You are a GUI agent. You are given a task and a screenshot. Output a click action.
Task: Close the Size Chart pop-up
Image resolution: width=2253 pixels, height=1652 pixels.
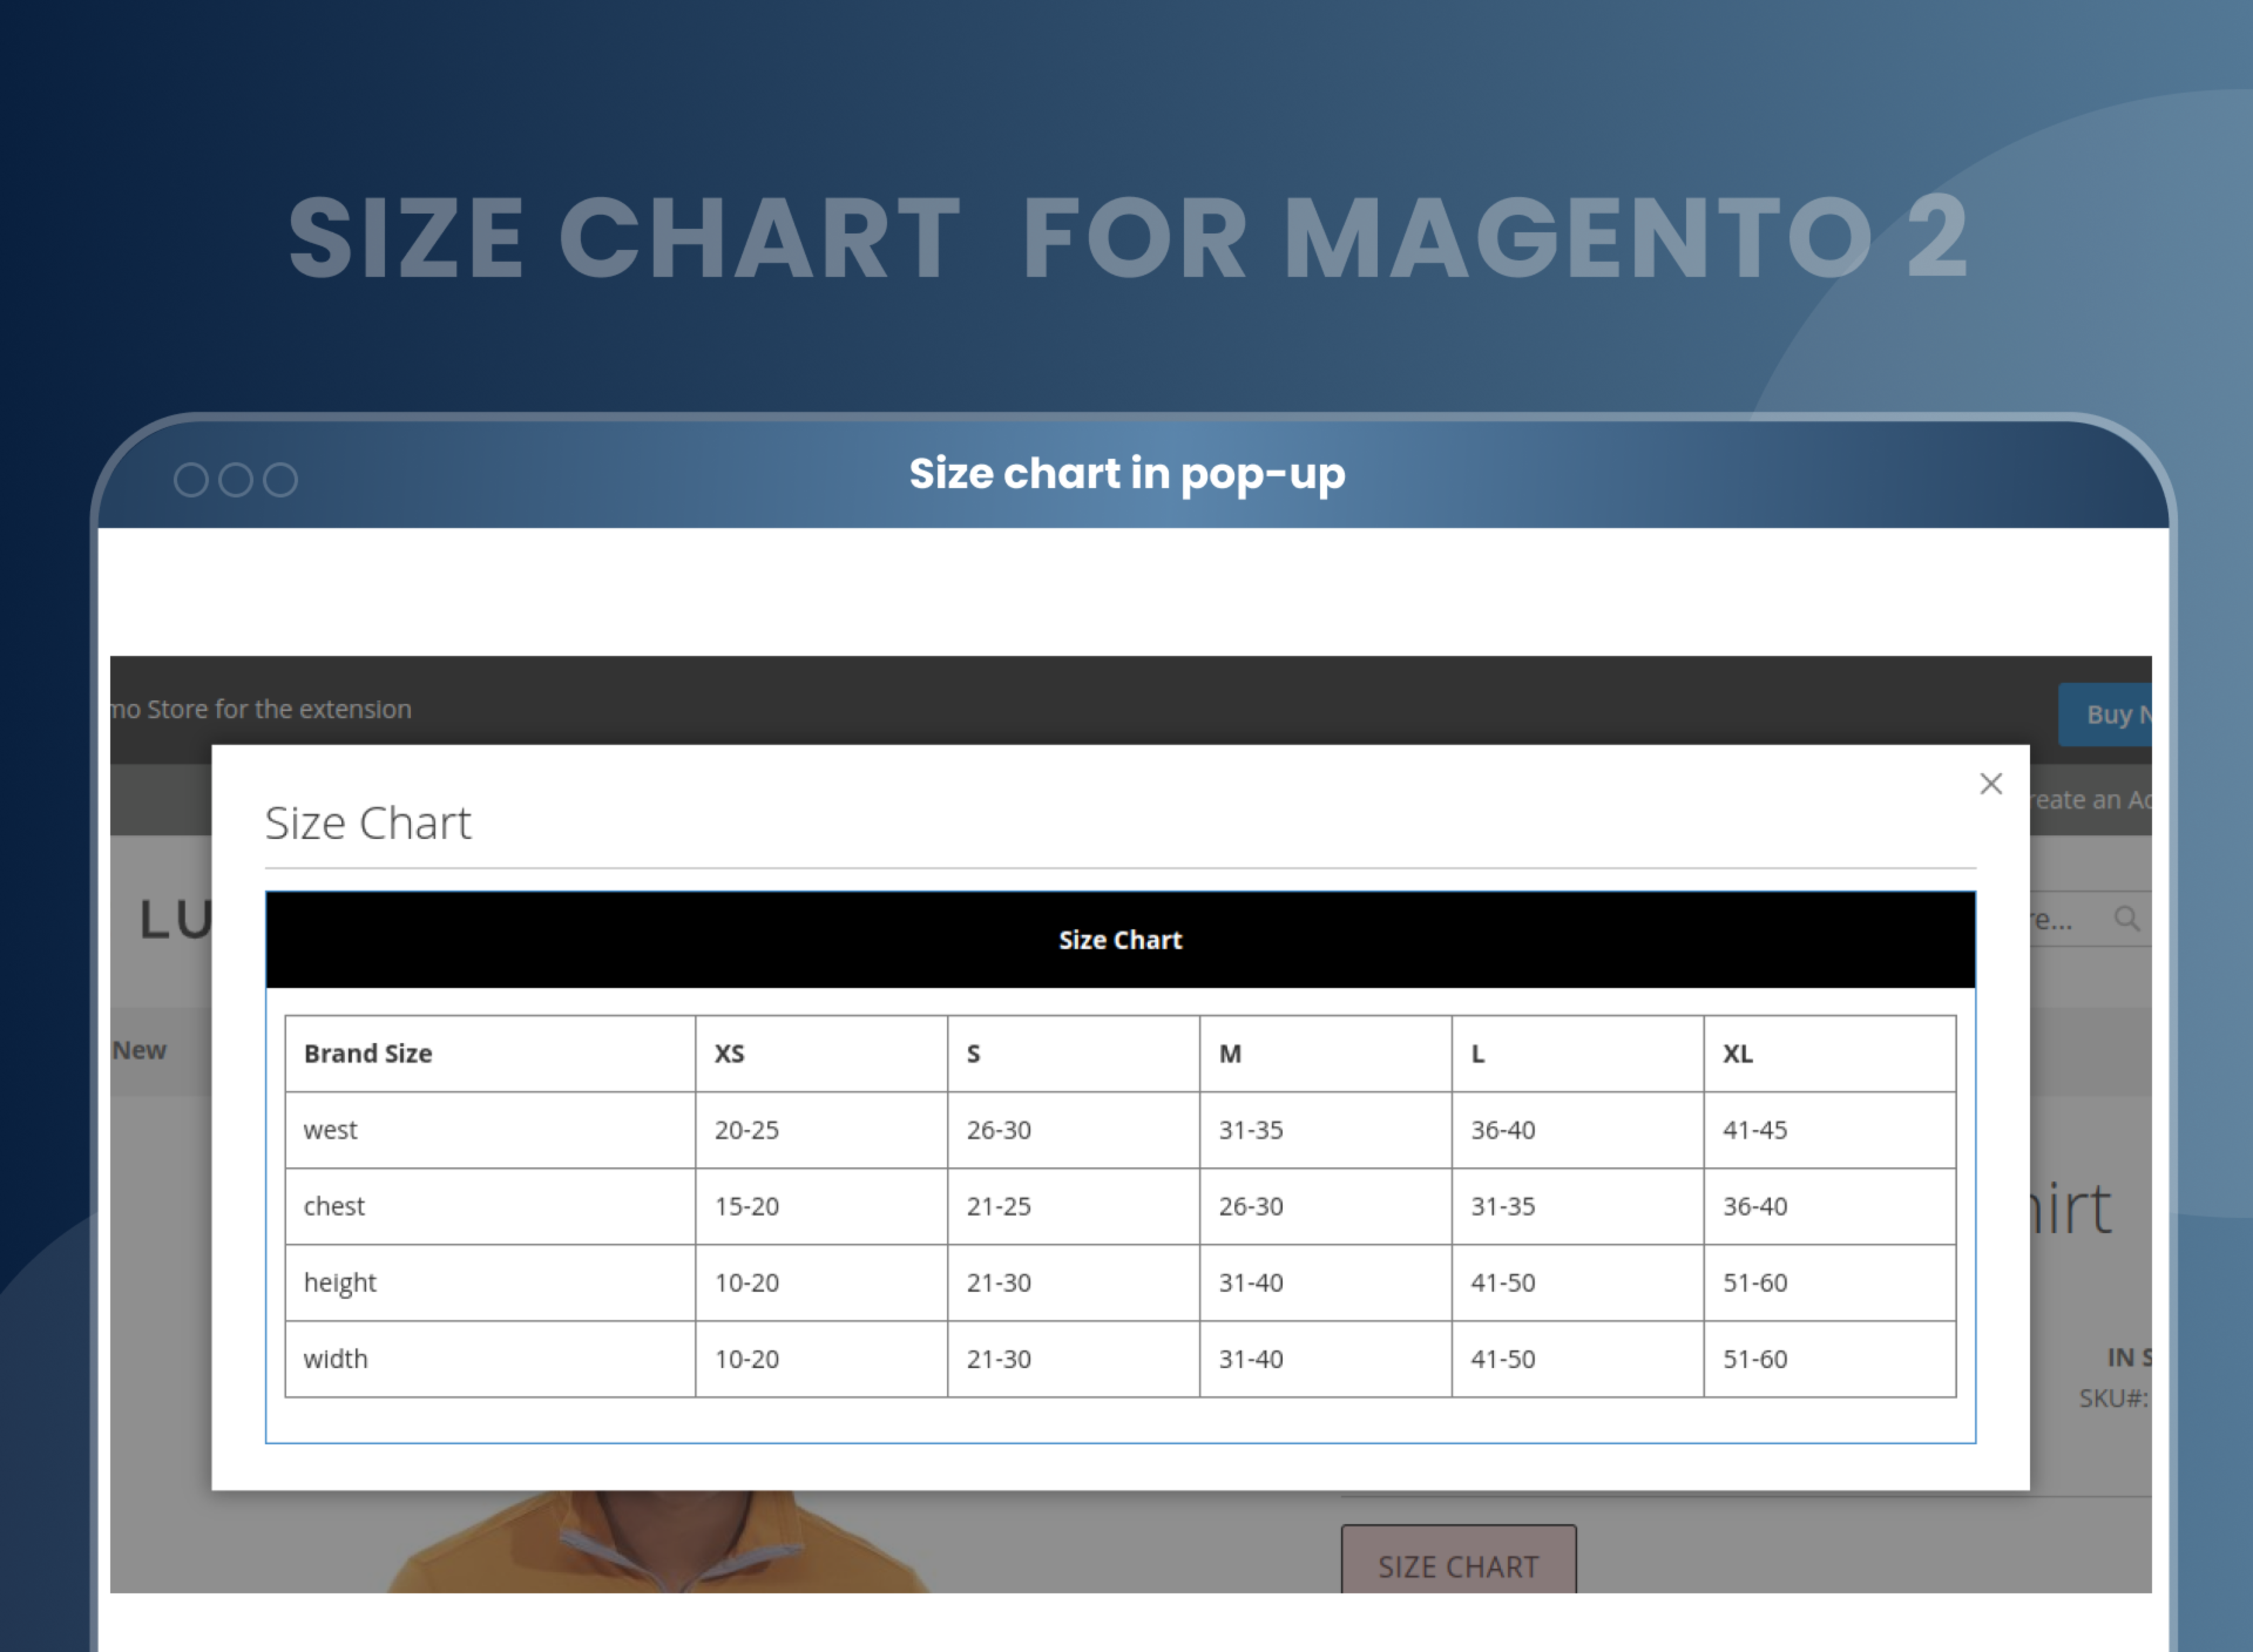[x=1991, y=784]
